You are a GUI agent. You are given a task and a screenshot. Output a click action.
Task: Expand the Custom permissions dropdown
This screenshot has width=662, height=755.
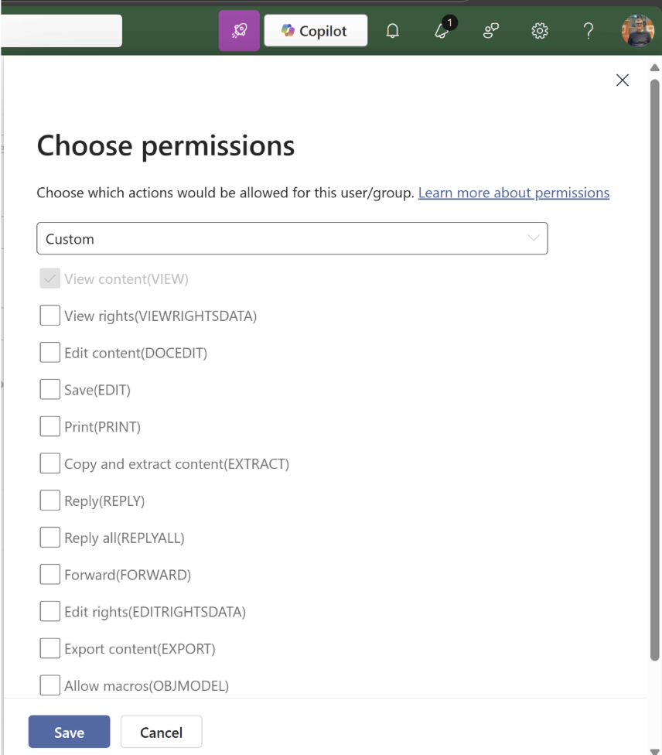292,238
